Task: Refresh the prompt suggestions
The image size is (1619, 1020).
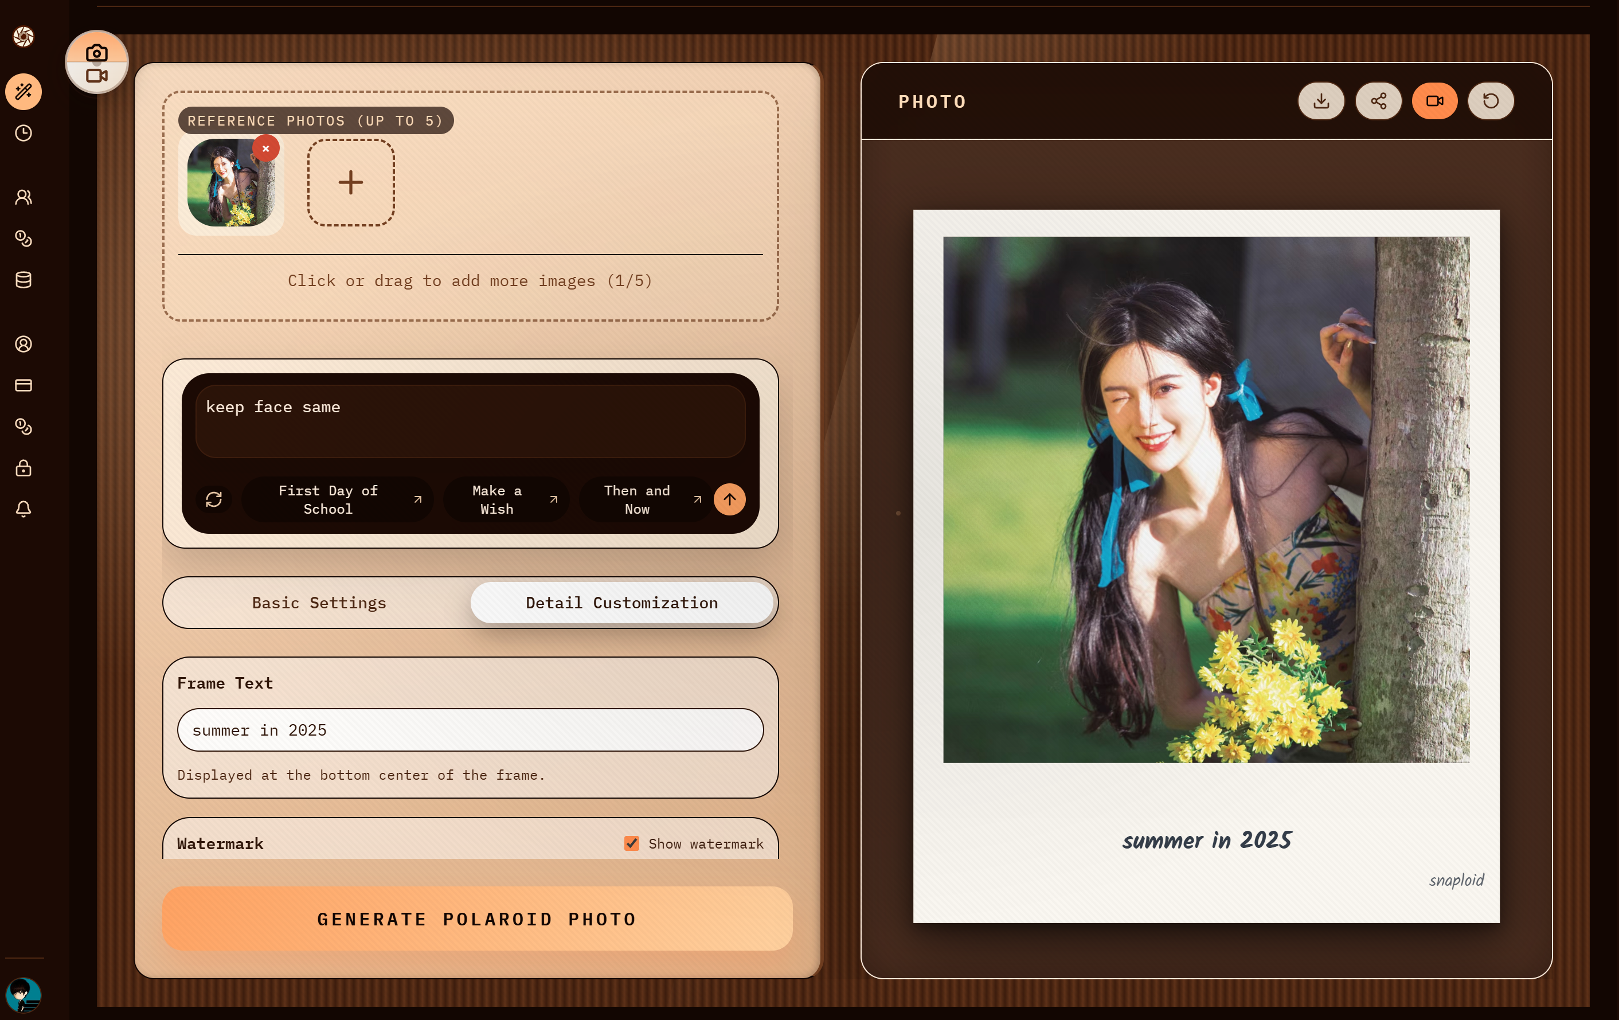Action: click(x=214, y=499)
